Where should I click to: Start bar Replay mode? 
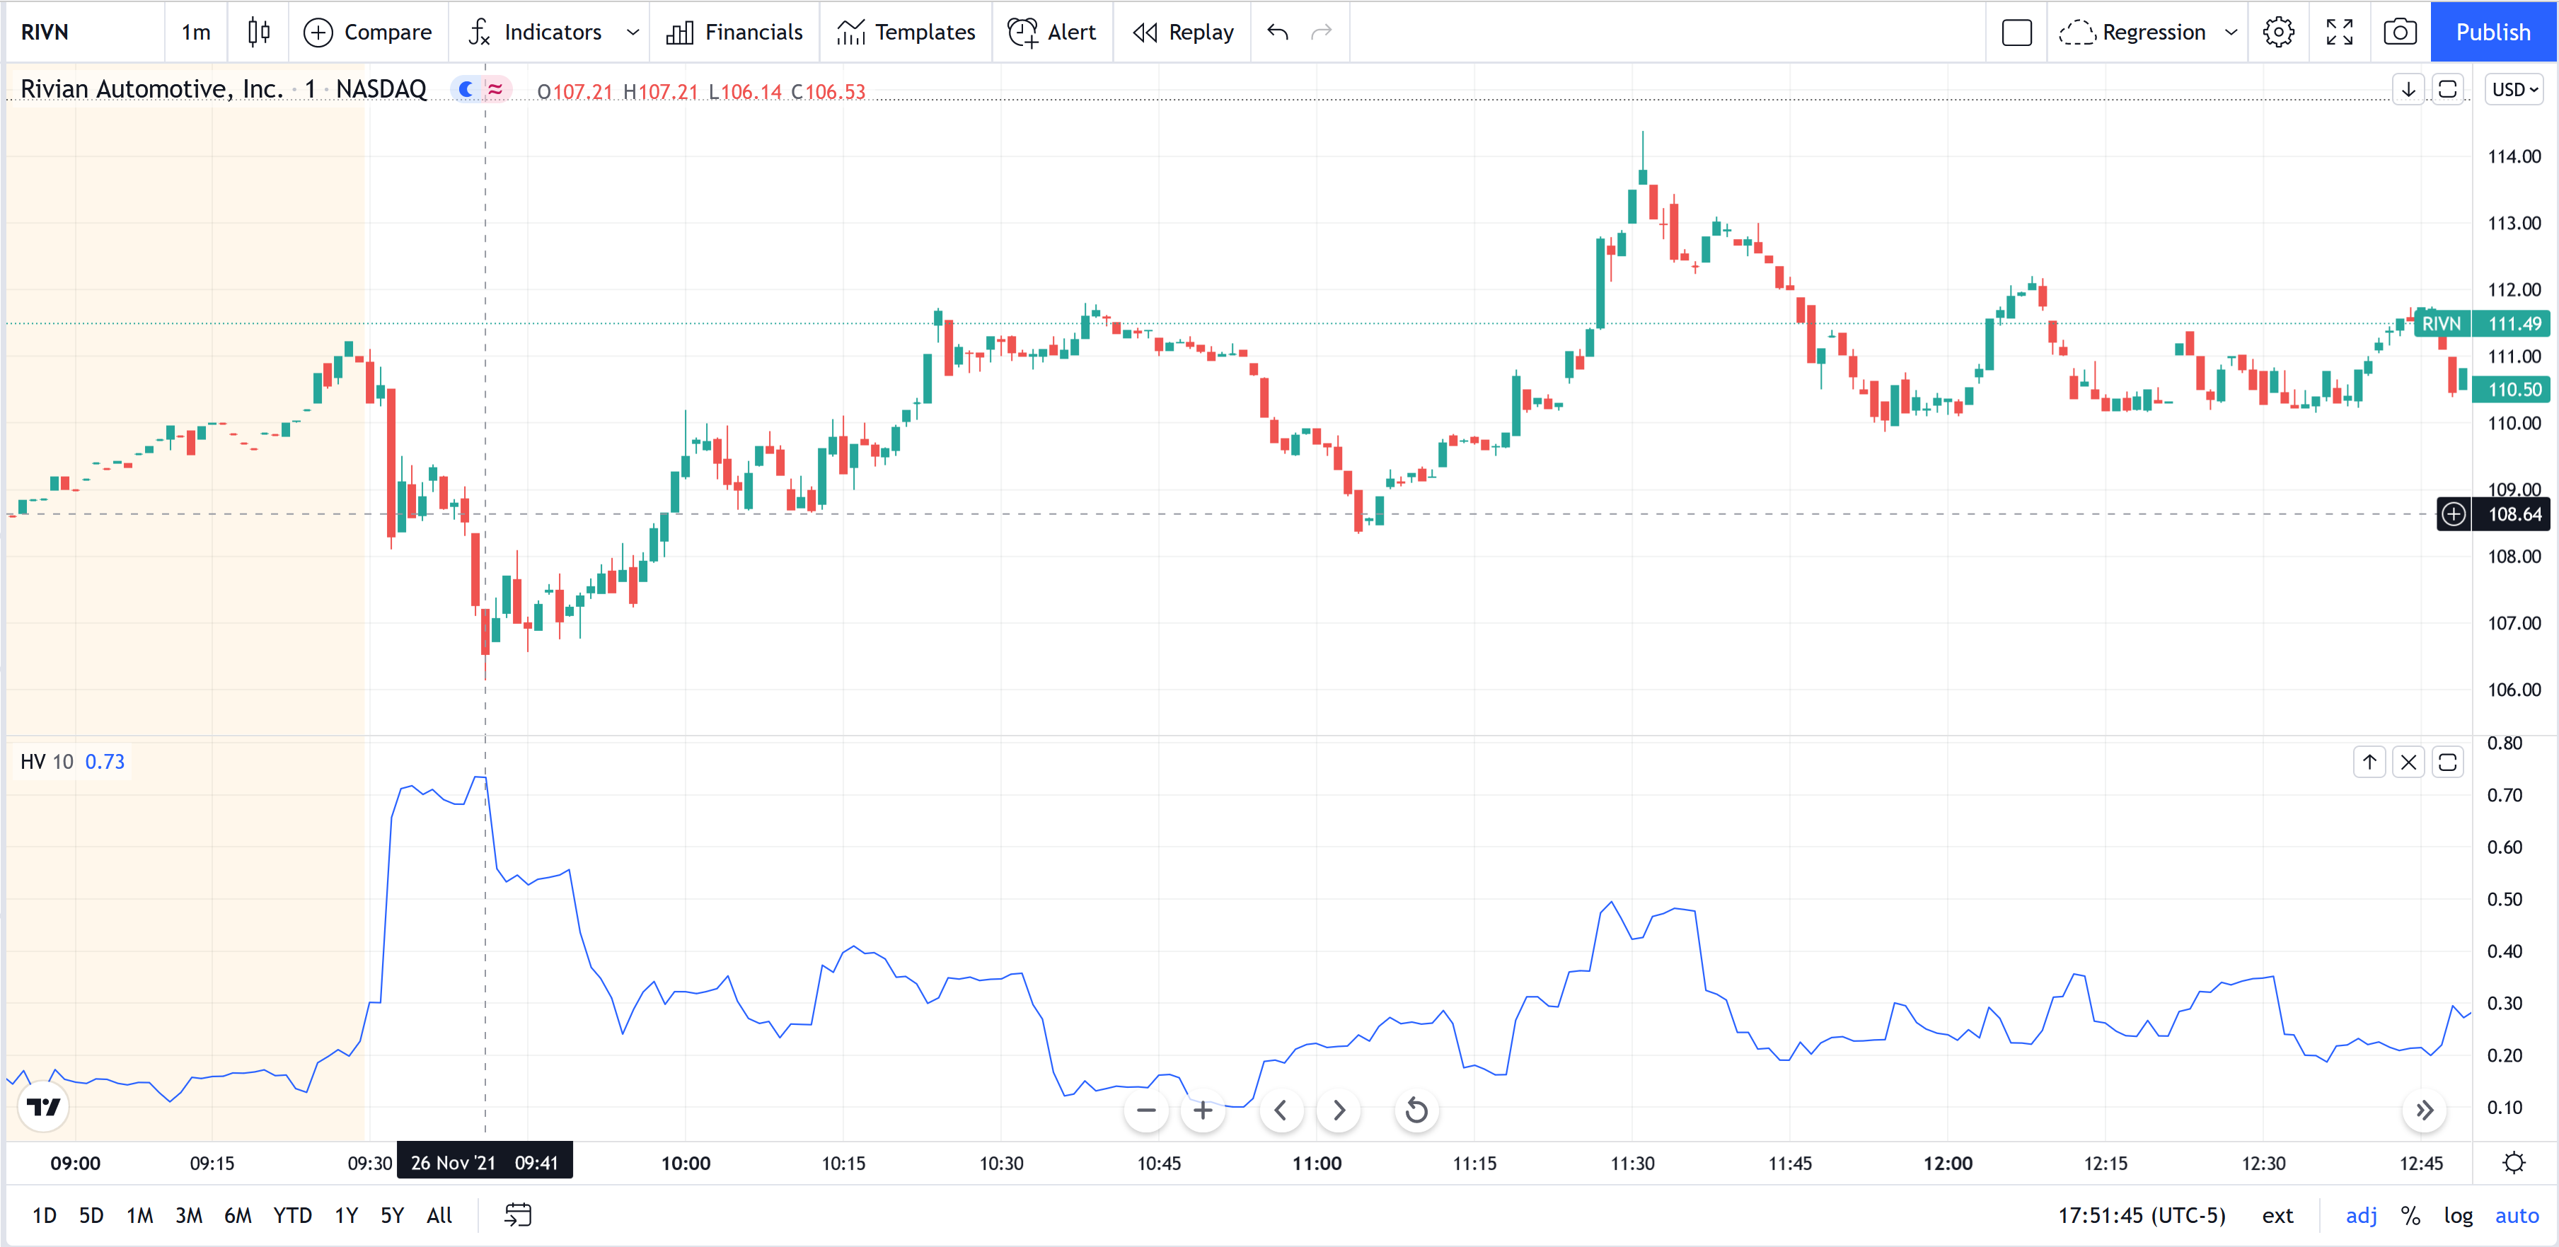(1182, 32)
